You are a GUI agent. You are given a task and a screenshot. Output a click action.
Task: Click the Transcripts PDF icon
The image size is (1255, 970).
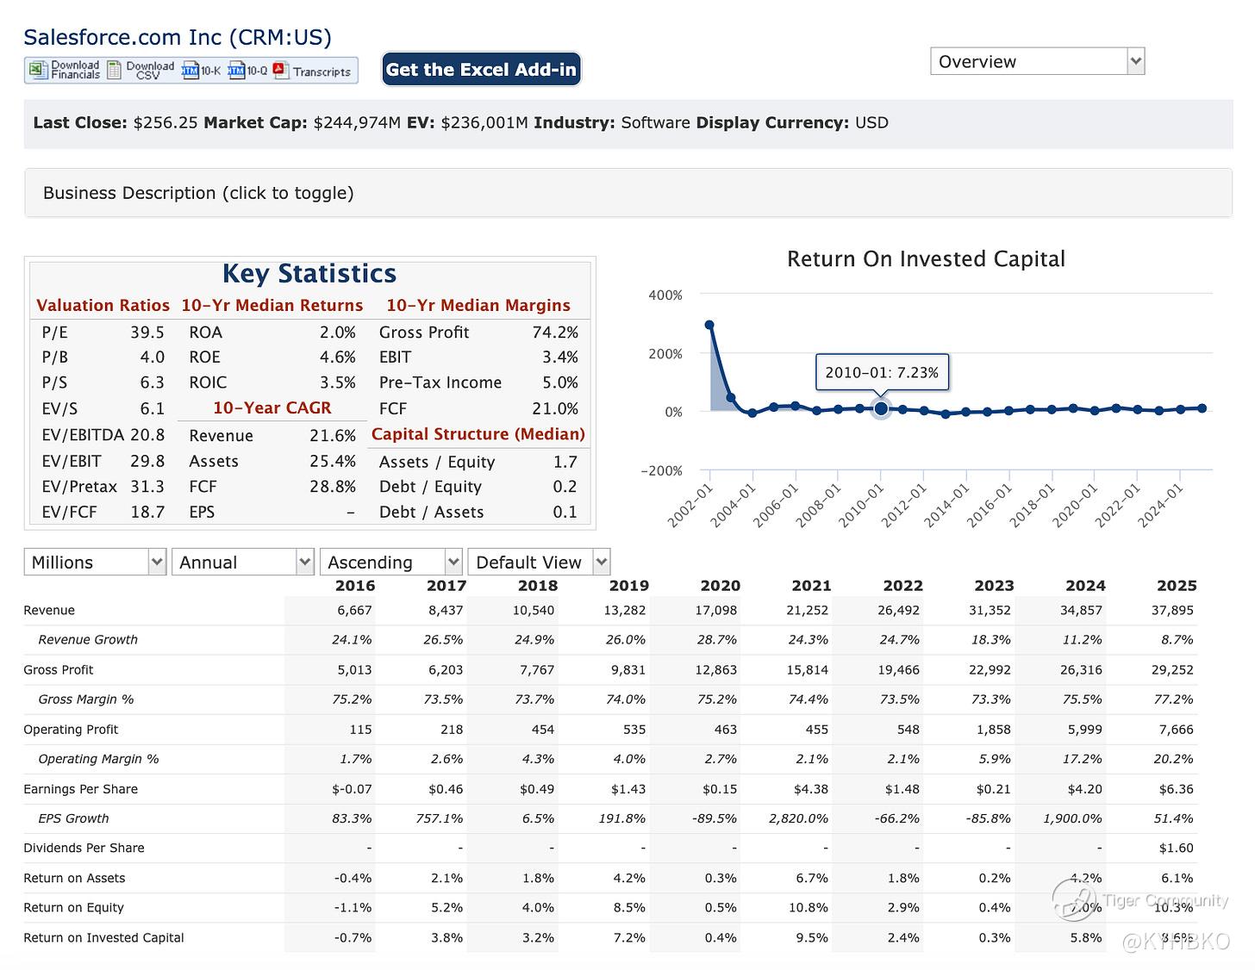[281, 71]
